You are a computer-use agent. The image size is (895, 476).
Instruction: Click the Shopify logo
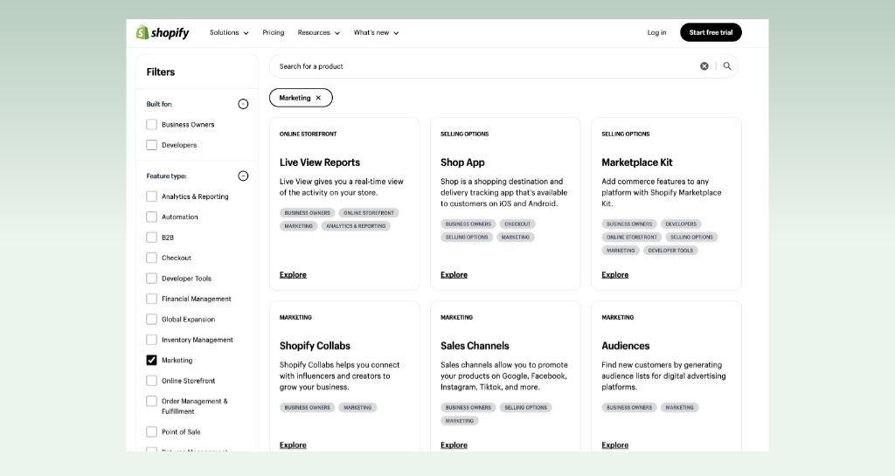point(163,32)
